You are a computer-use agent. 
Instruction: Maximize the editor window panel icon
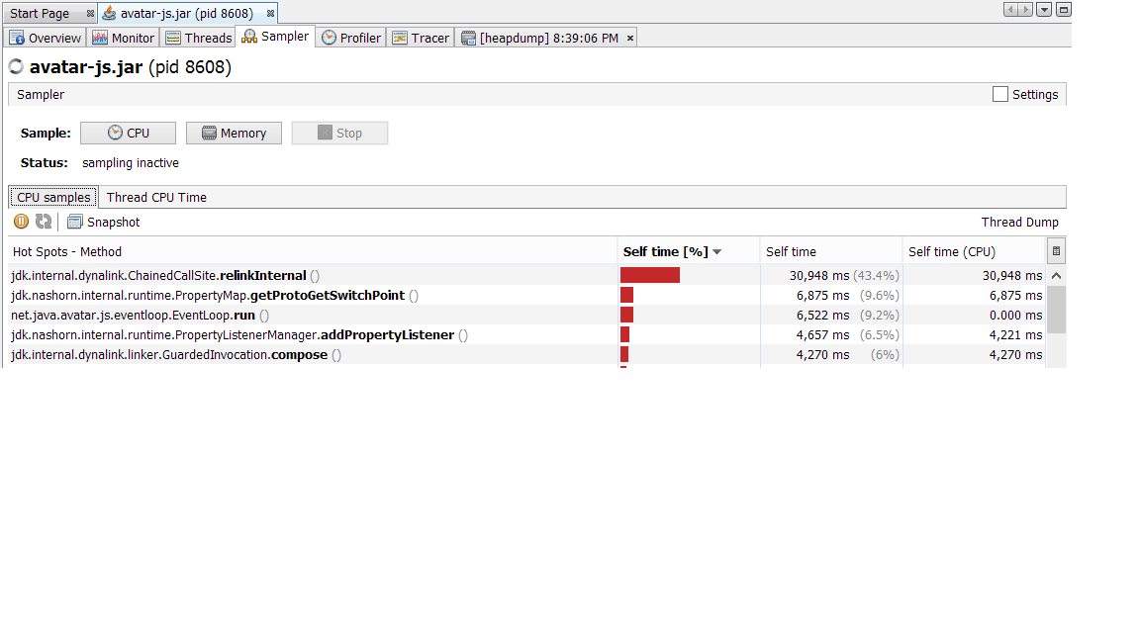pyautogui.click(x=1064, y=10)
